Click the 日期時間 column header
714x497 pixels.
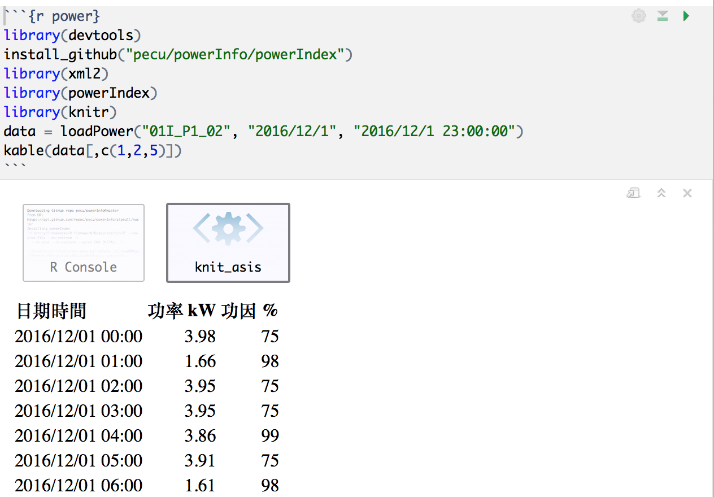51,311
